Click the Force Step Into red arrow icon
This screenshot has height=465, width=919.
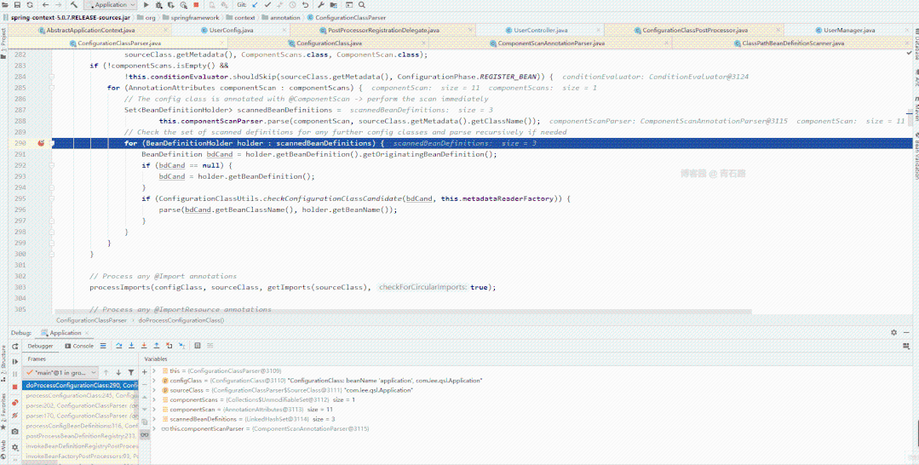(x=144, y=346)
